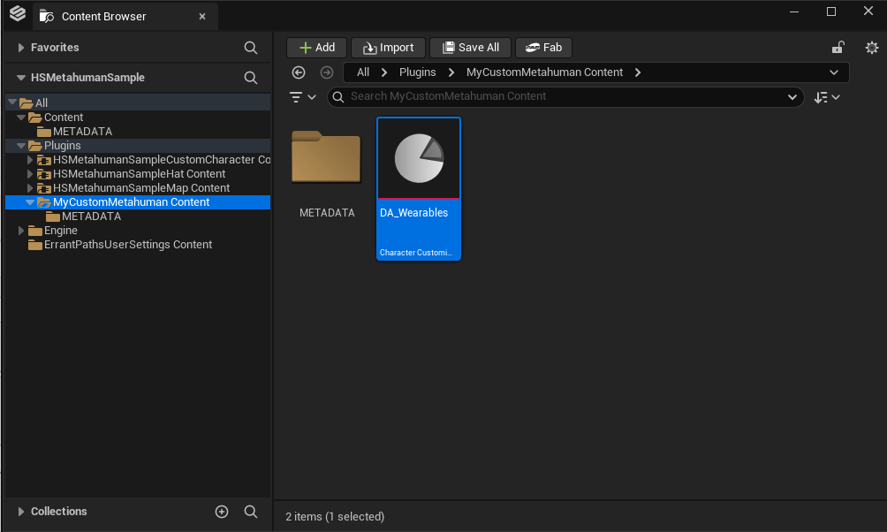Open the Fab marketplace button
Image resolution: width=887 pixels, height=532 pixels.
(543, 48)
